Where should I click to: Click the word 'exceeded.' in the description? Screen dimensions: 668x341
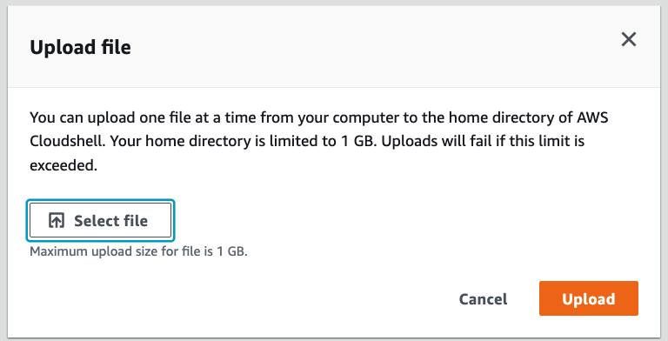[x=63, y=165]
